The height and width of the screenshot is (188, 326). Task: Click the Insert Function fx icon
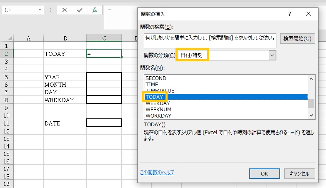click(95, 10)
